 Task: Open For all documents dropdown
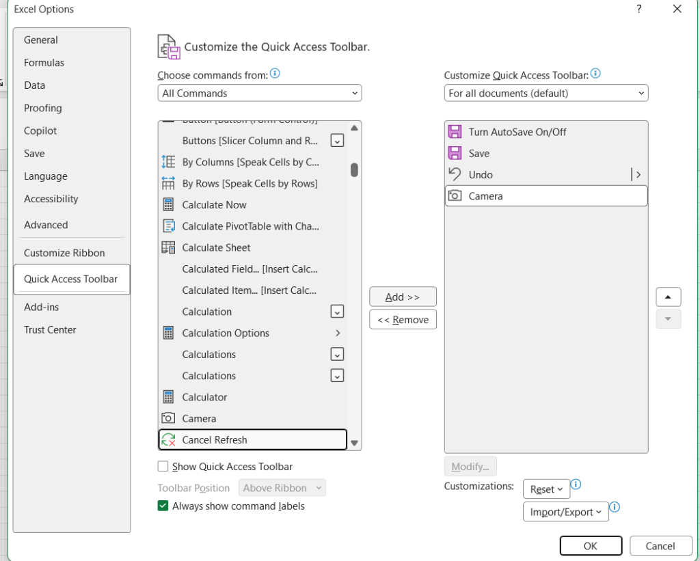point(546,94)
